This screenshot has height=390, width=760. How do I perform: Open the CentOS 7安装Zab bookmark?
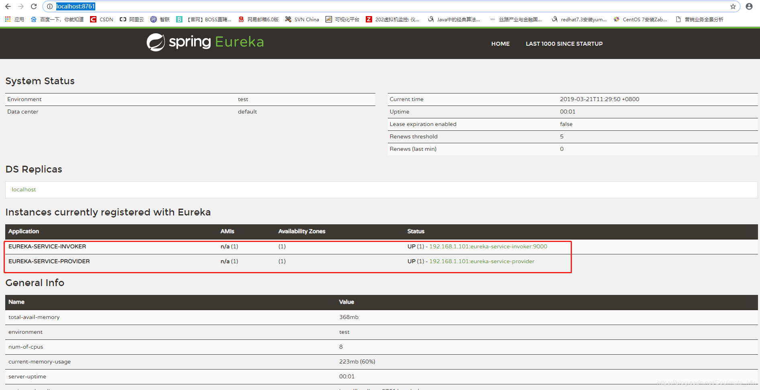coord(640,19)
